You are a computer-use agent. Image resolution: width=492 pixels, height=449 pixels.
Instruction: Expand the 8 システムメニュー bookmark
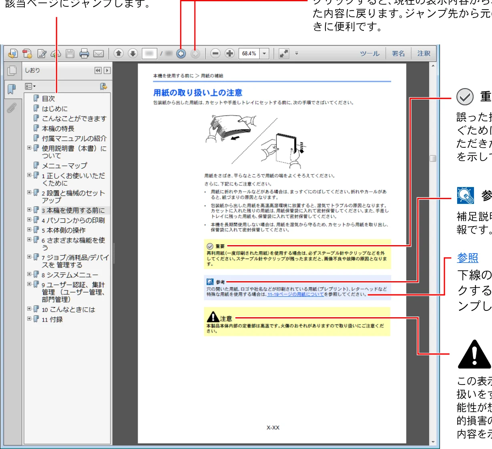click(29, 274)
